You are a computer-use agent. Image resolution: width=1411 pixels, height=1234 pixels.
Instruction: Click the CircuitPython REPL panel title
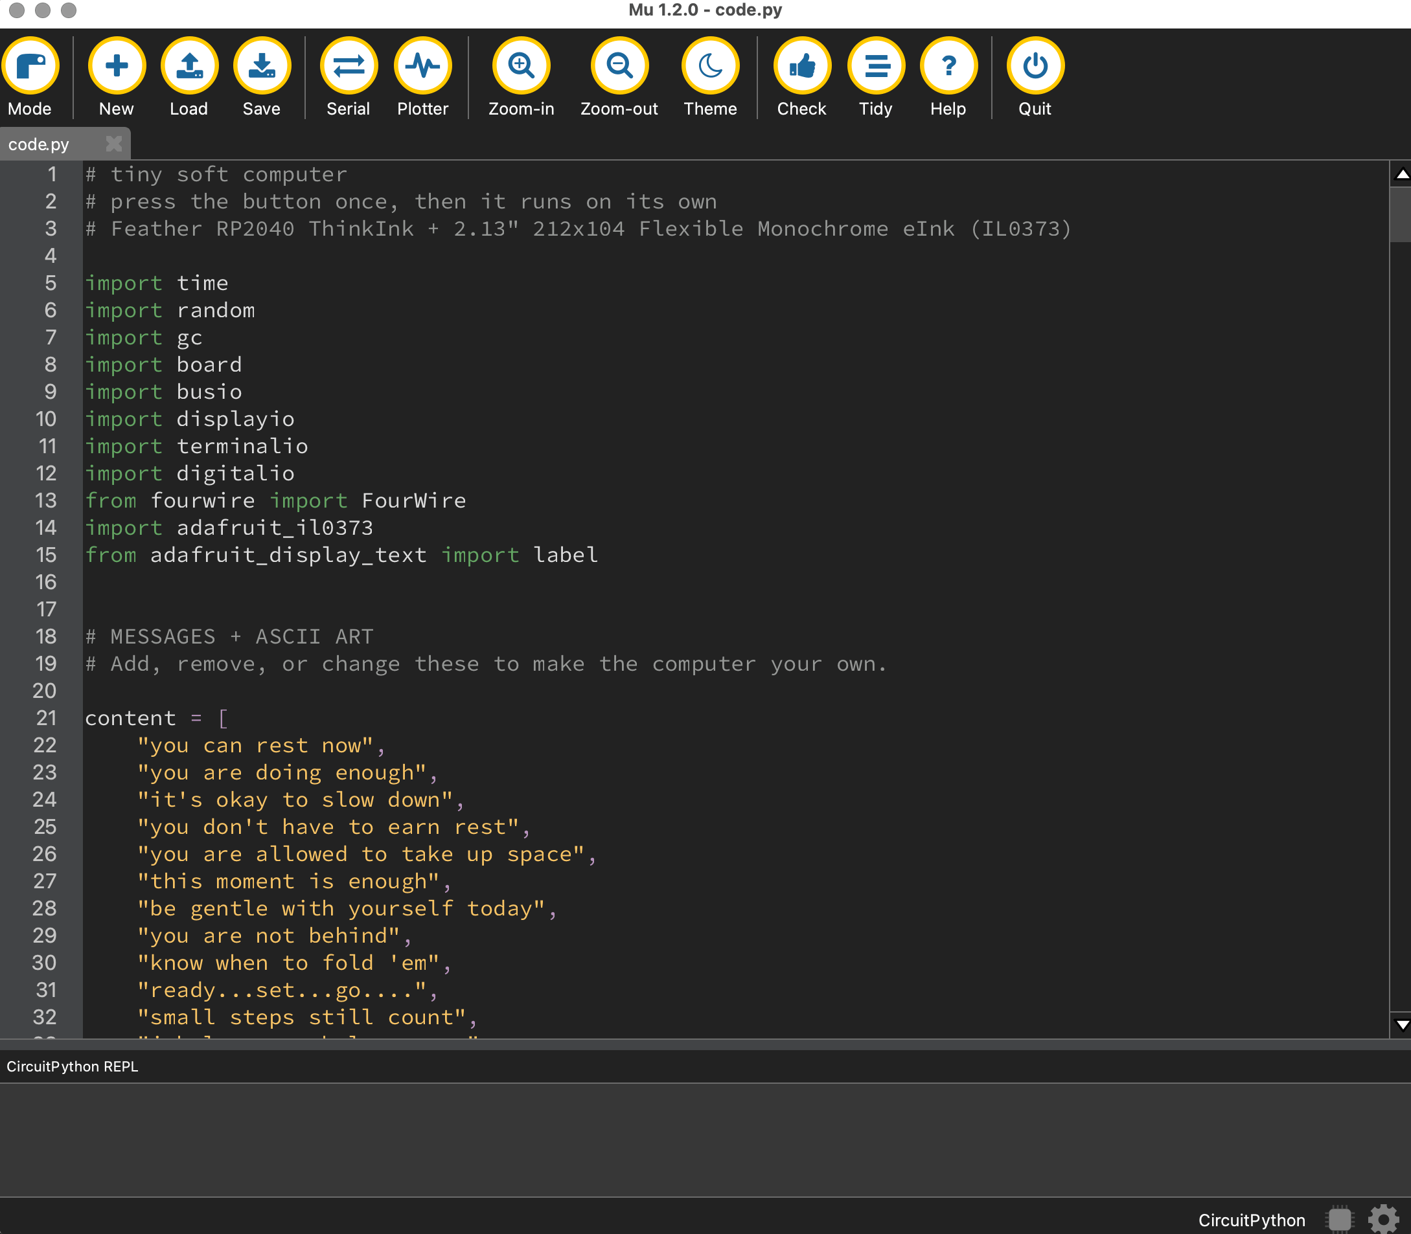[x=73, y=1066]
